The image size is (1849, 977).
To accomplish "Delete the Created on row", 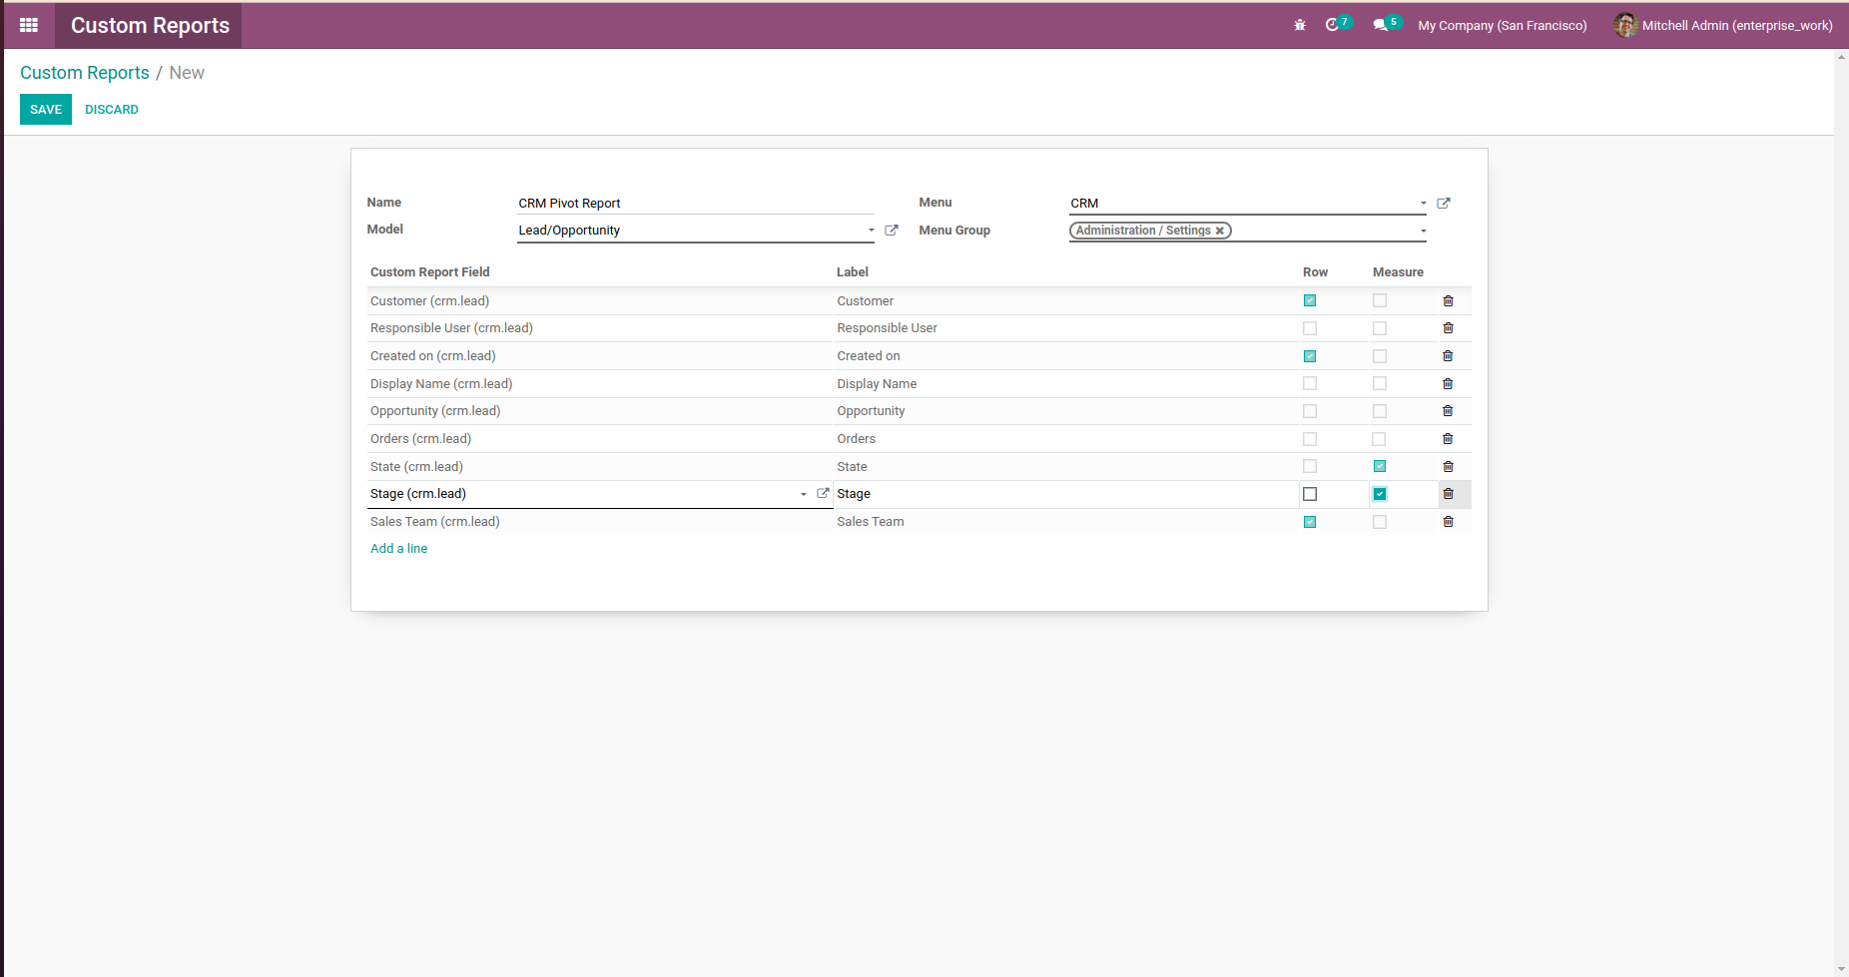I will coord(1448,356).
